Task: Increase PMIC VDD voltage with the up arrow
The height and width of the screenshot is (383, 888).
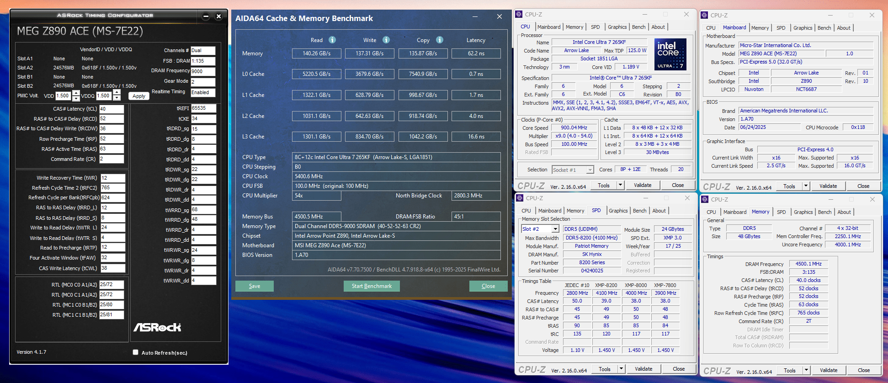Action: point(76,93)
